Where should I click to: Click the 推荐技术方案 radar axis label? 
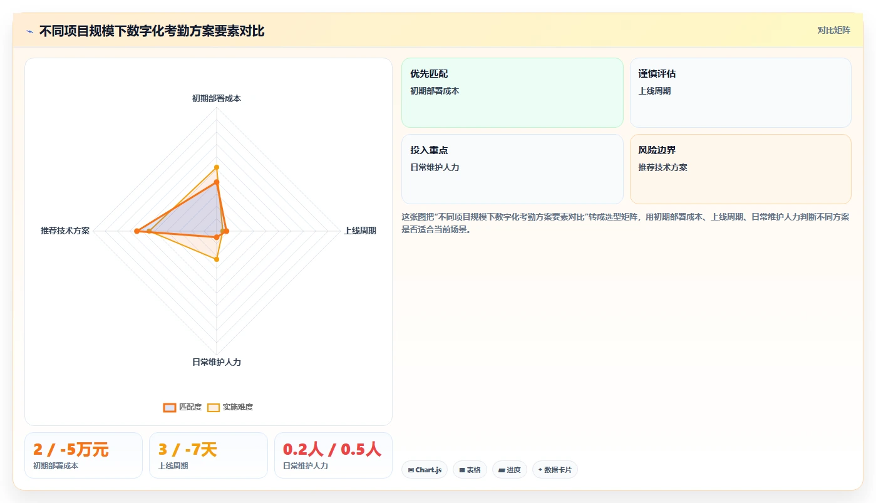click(65, 231)
